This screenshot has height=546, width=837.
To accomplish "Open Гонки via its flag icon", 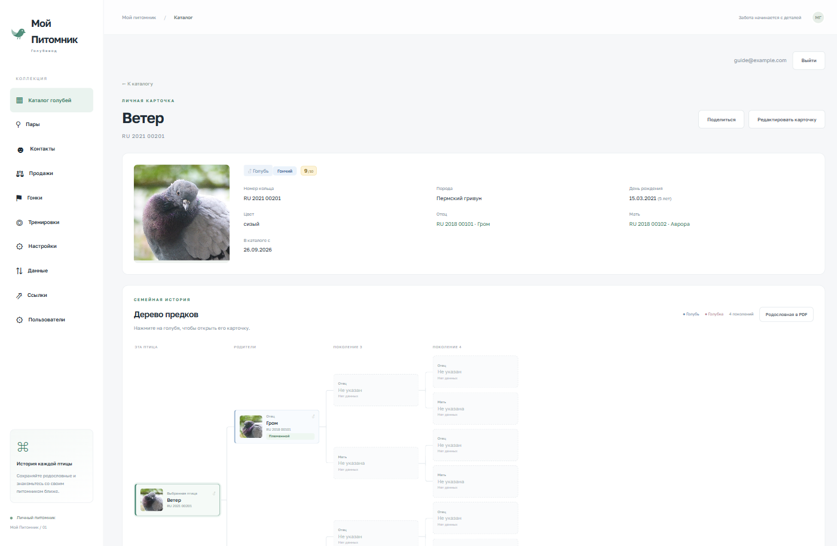I will pyautogui.click(x=19, y=198).
